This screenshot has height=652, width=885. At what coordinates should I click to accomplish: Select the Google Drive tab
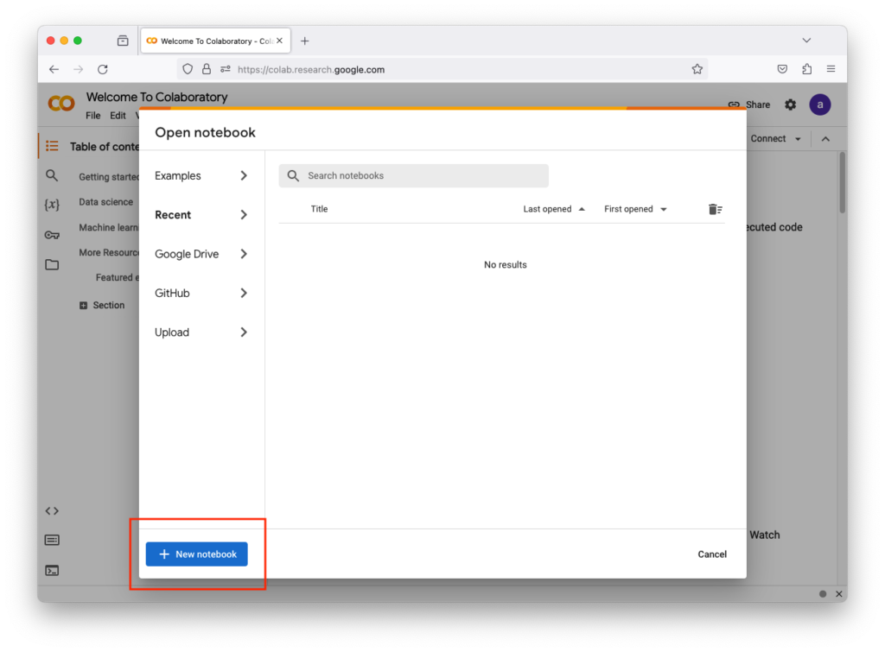201,254
